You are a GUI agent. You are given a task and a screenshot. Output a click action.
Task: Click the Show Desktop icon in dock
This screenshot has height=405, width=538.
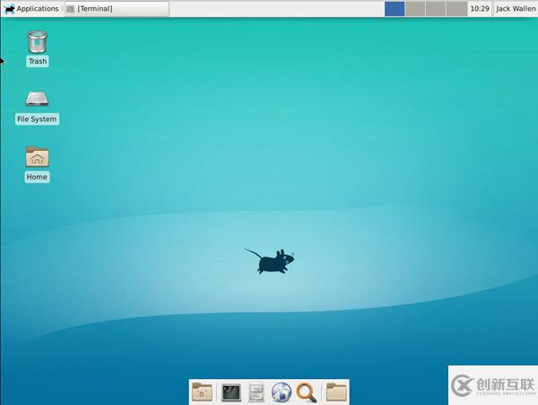pos(202,392)
